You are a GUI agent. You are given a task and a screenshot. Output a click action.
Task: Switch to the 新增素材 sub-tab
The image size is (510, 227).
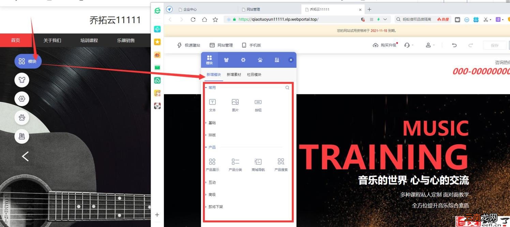[x=234, y=75]
